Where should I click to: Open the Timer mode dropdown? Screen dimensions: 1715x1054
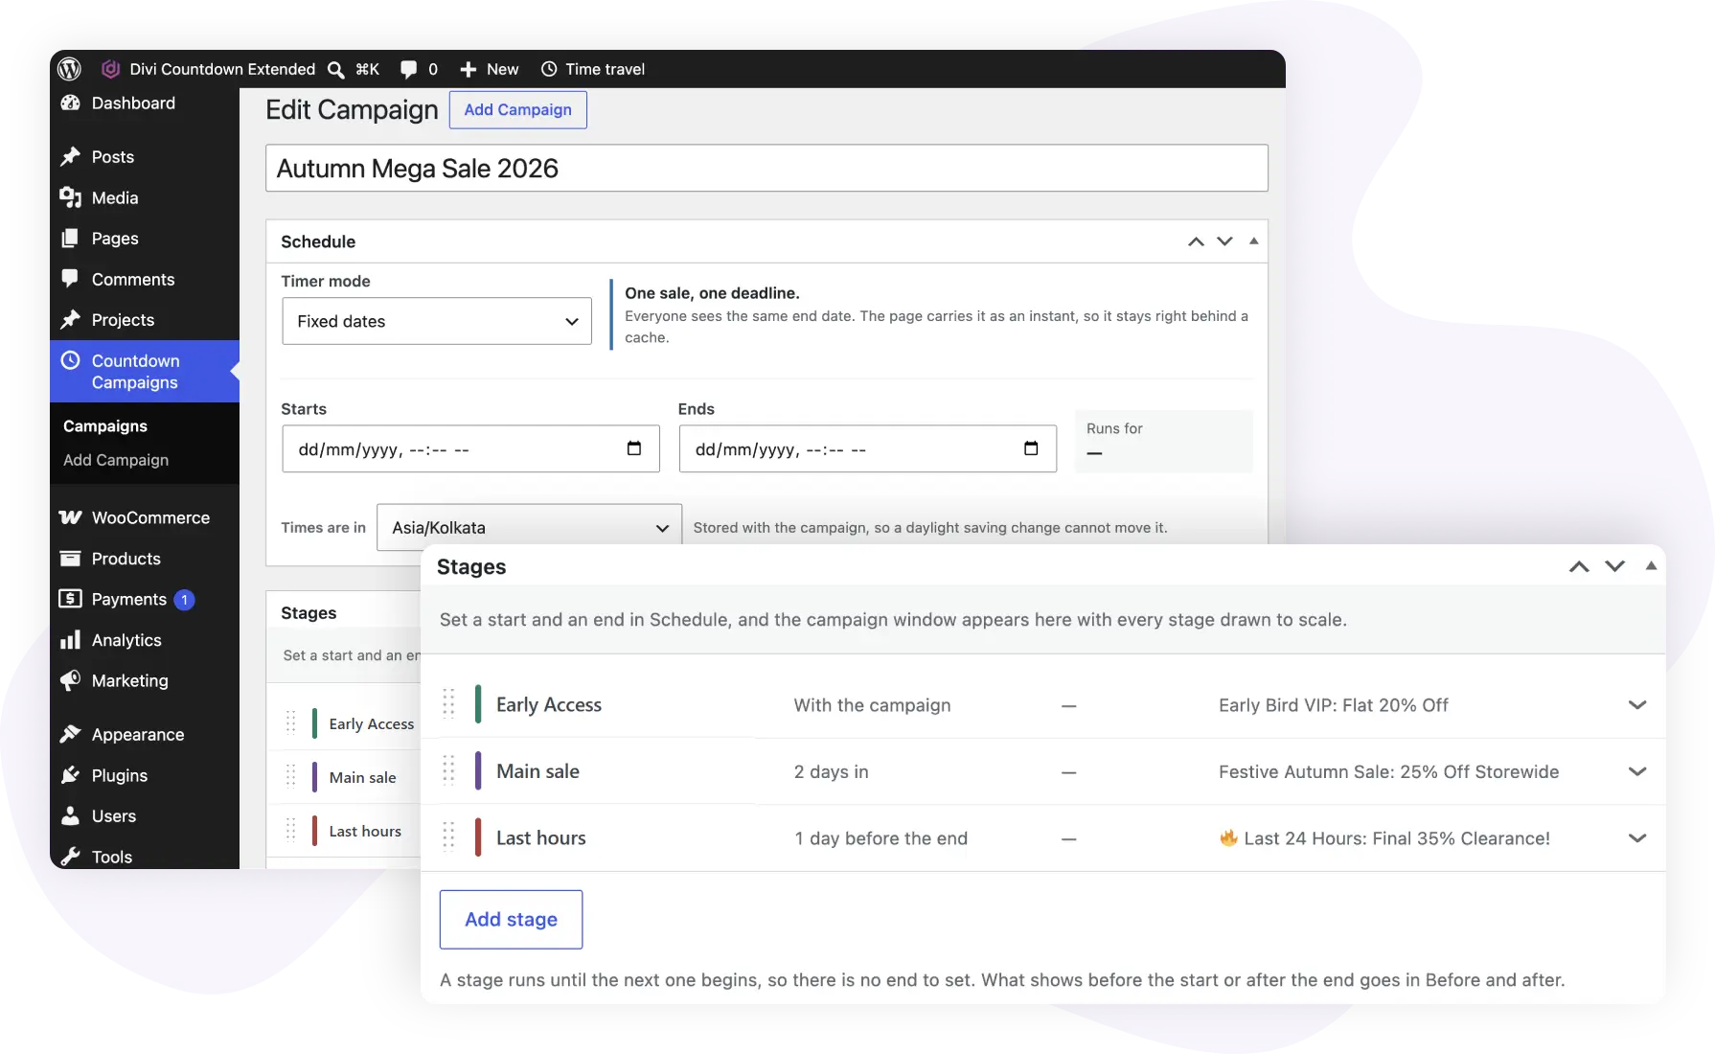tap(437, 321)
